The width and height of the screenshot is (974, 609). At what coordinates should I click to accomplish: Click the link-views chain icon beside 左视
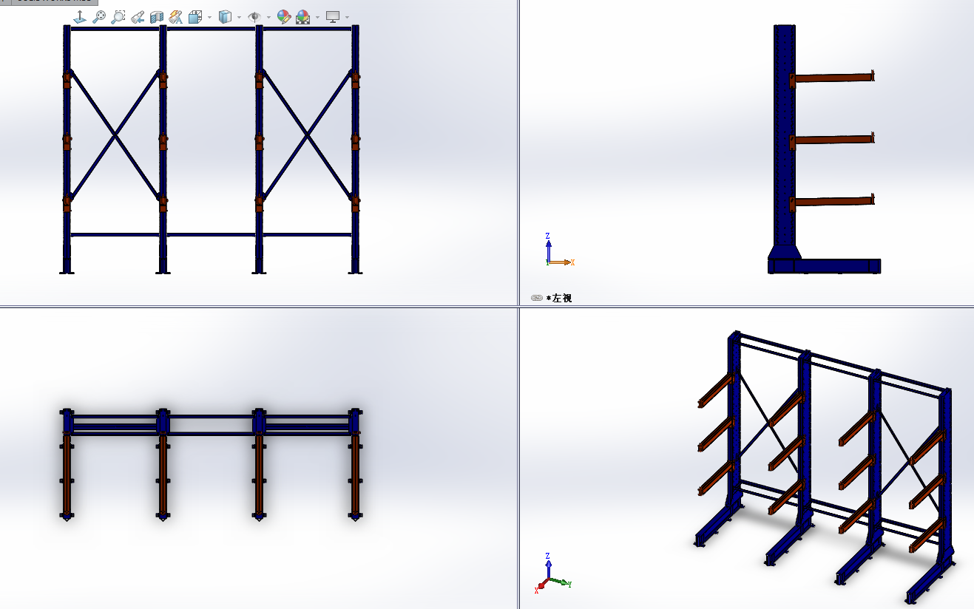[537, 298]
